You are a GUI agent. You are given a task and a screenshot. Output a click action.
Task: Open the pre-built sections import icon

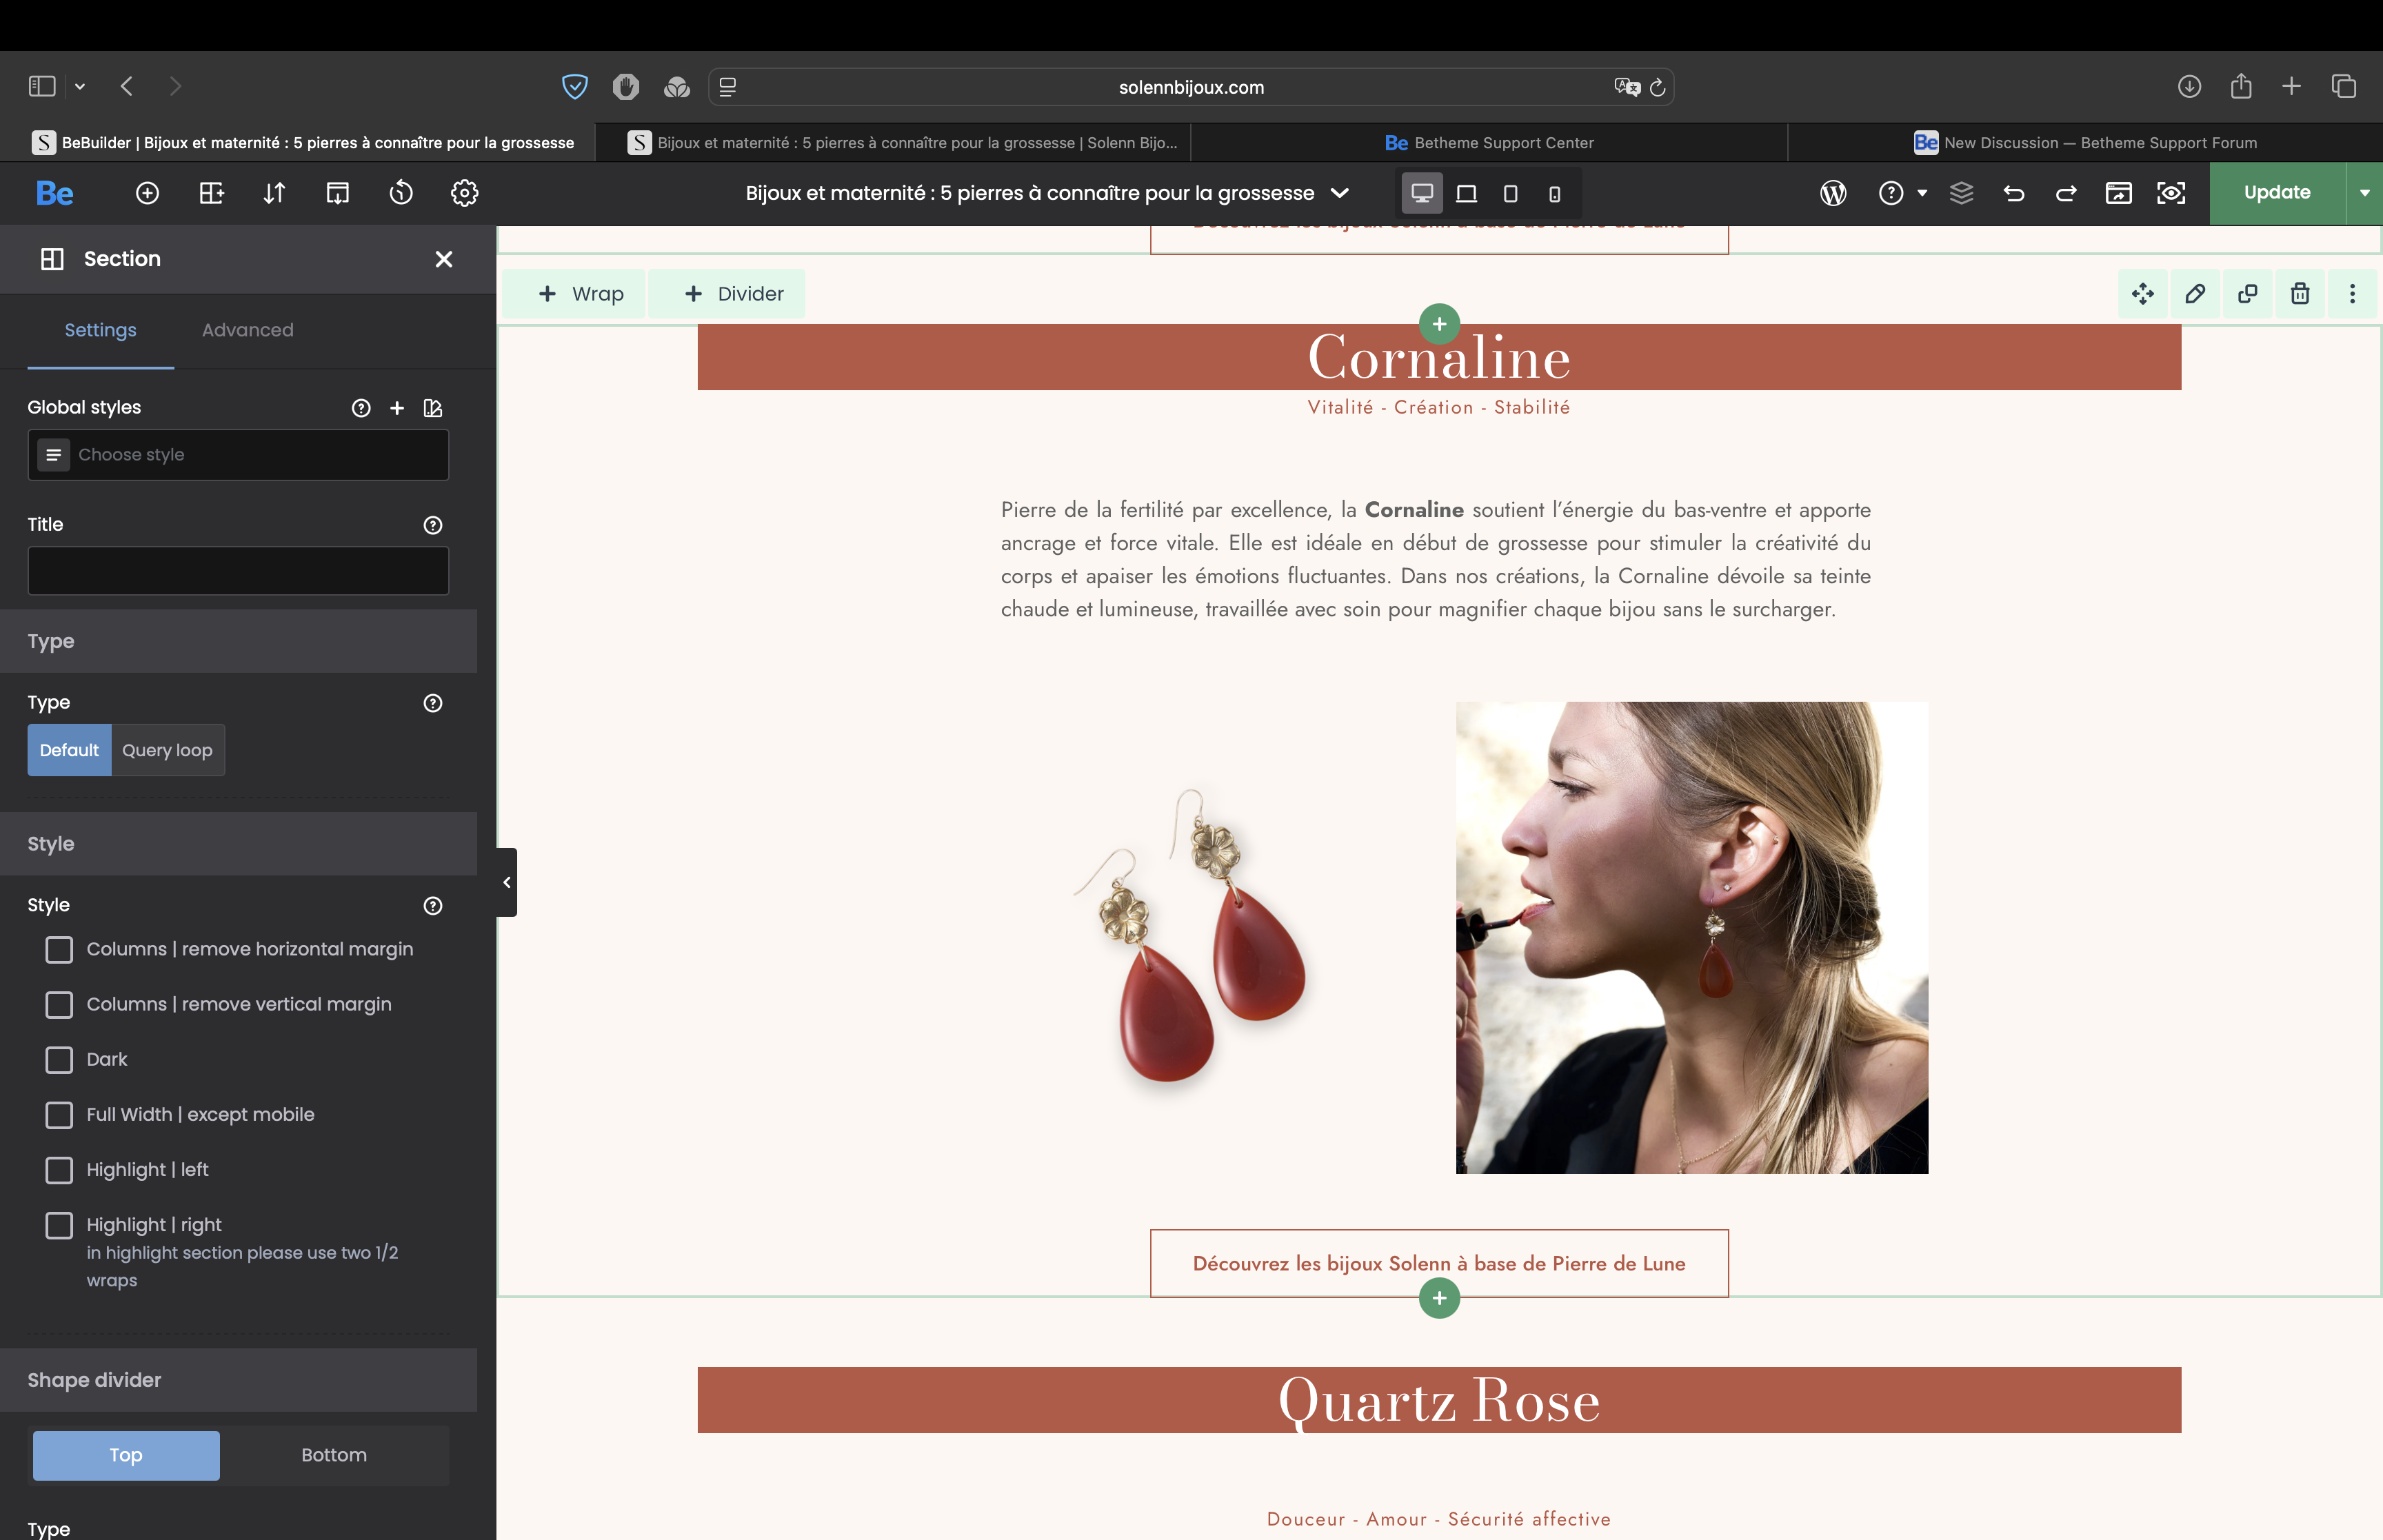338,193
